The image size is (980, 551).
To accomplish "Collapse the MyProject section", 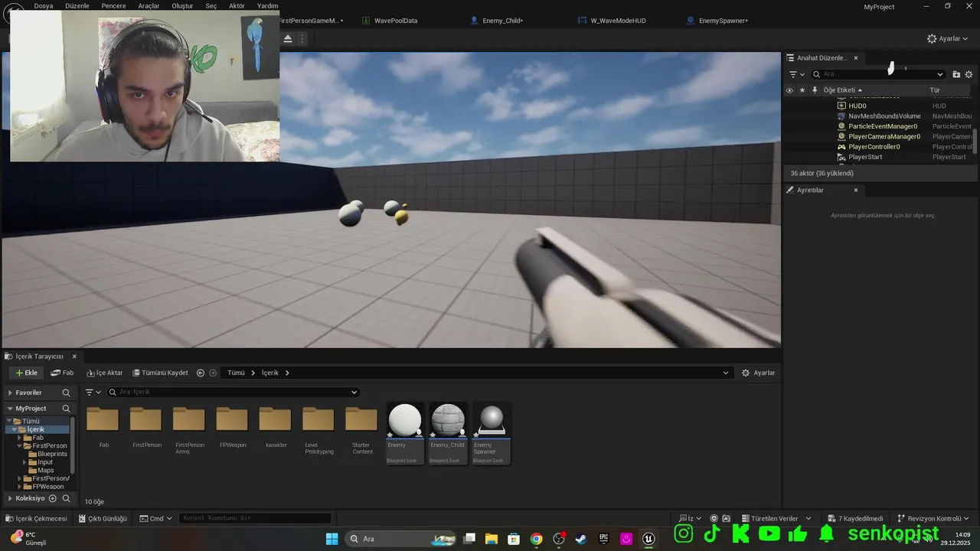I will tap(10, 409).
